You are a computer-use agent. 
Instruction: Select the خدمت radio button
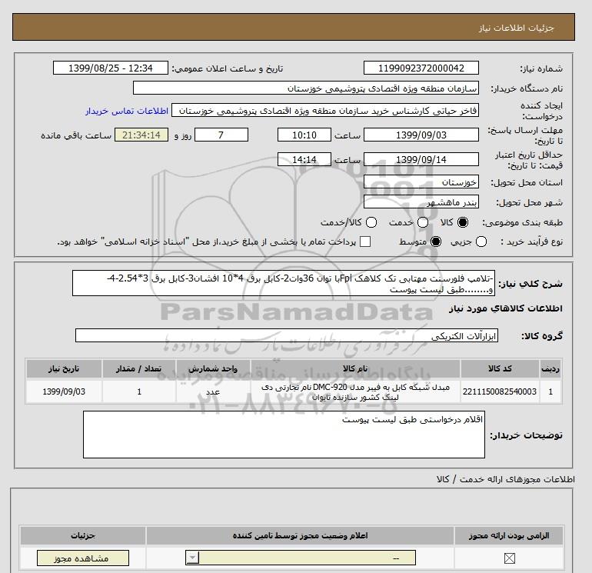click(x=423, y=222)
